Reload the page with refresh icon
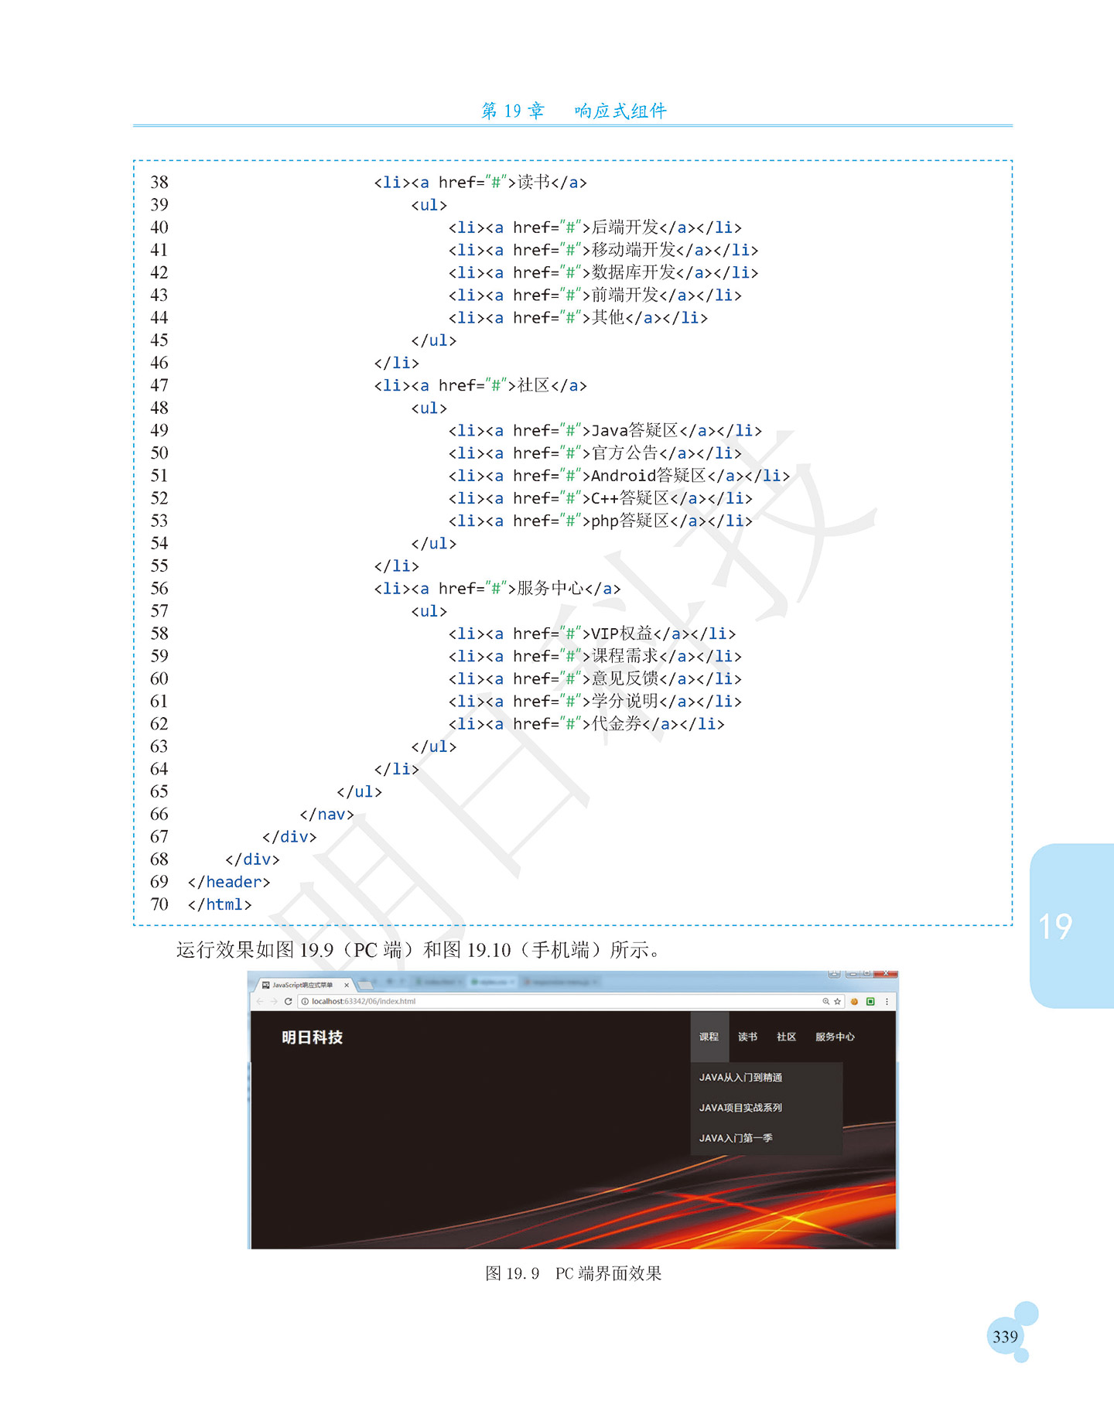The image size is (1114, 1418). click(x=289, y=1001)
